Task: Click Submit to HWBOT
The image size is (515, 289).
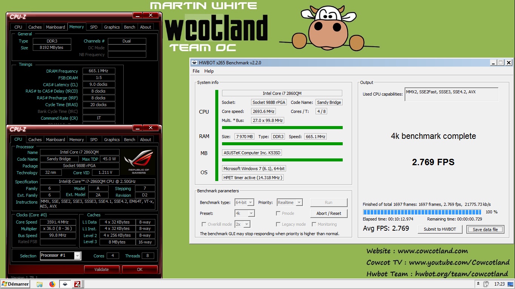Action: (440, 229)
